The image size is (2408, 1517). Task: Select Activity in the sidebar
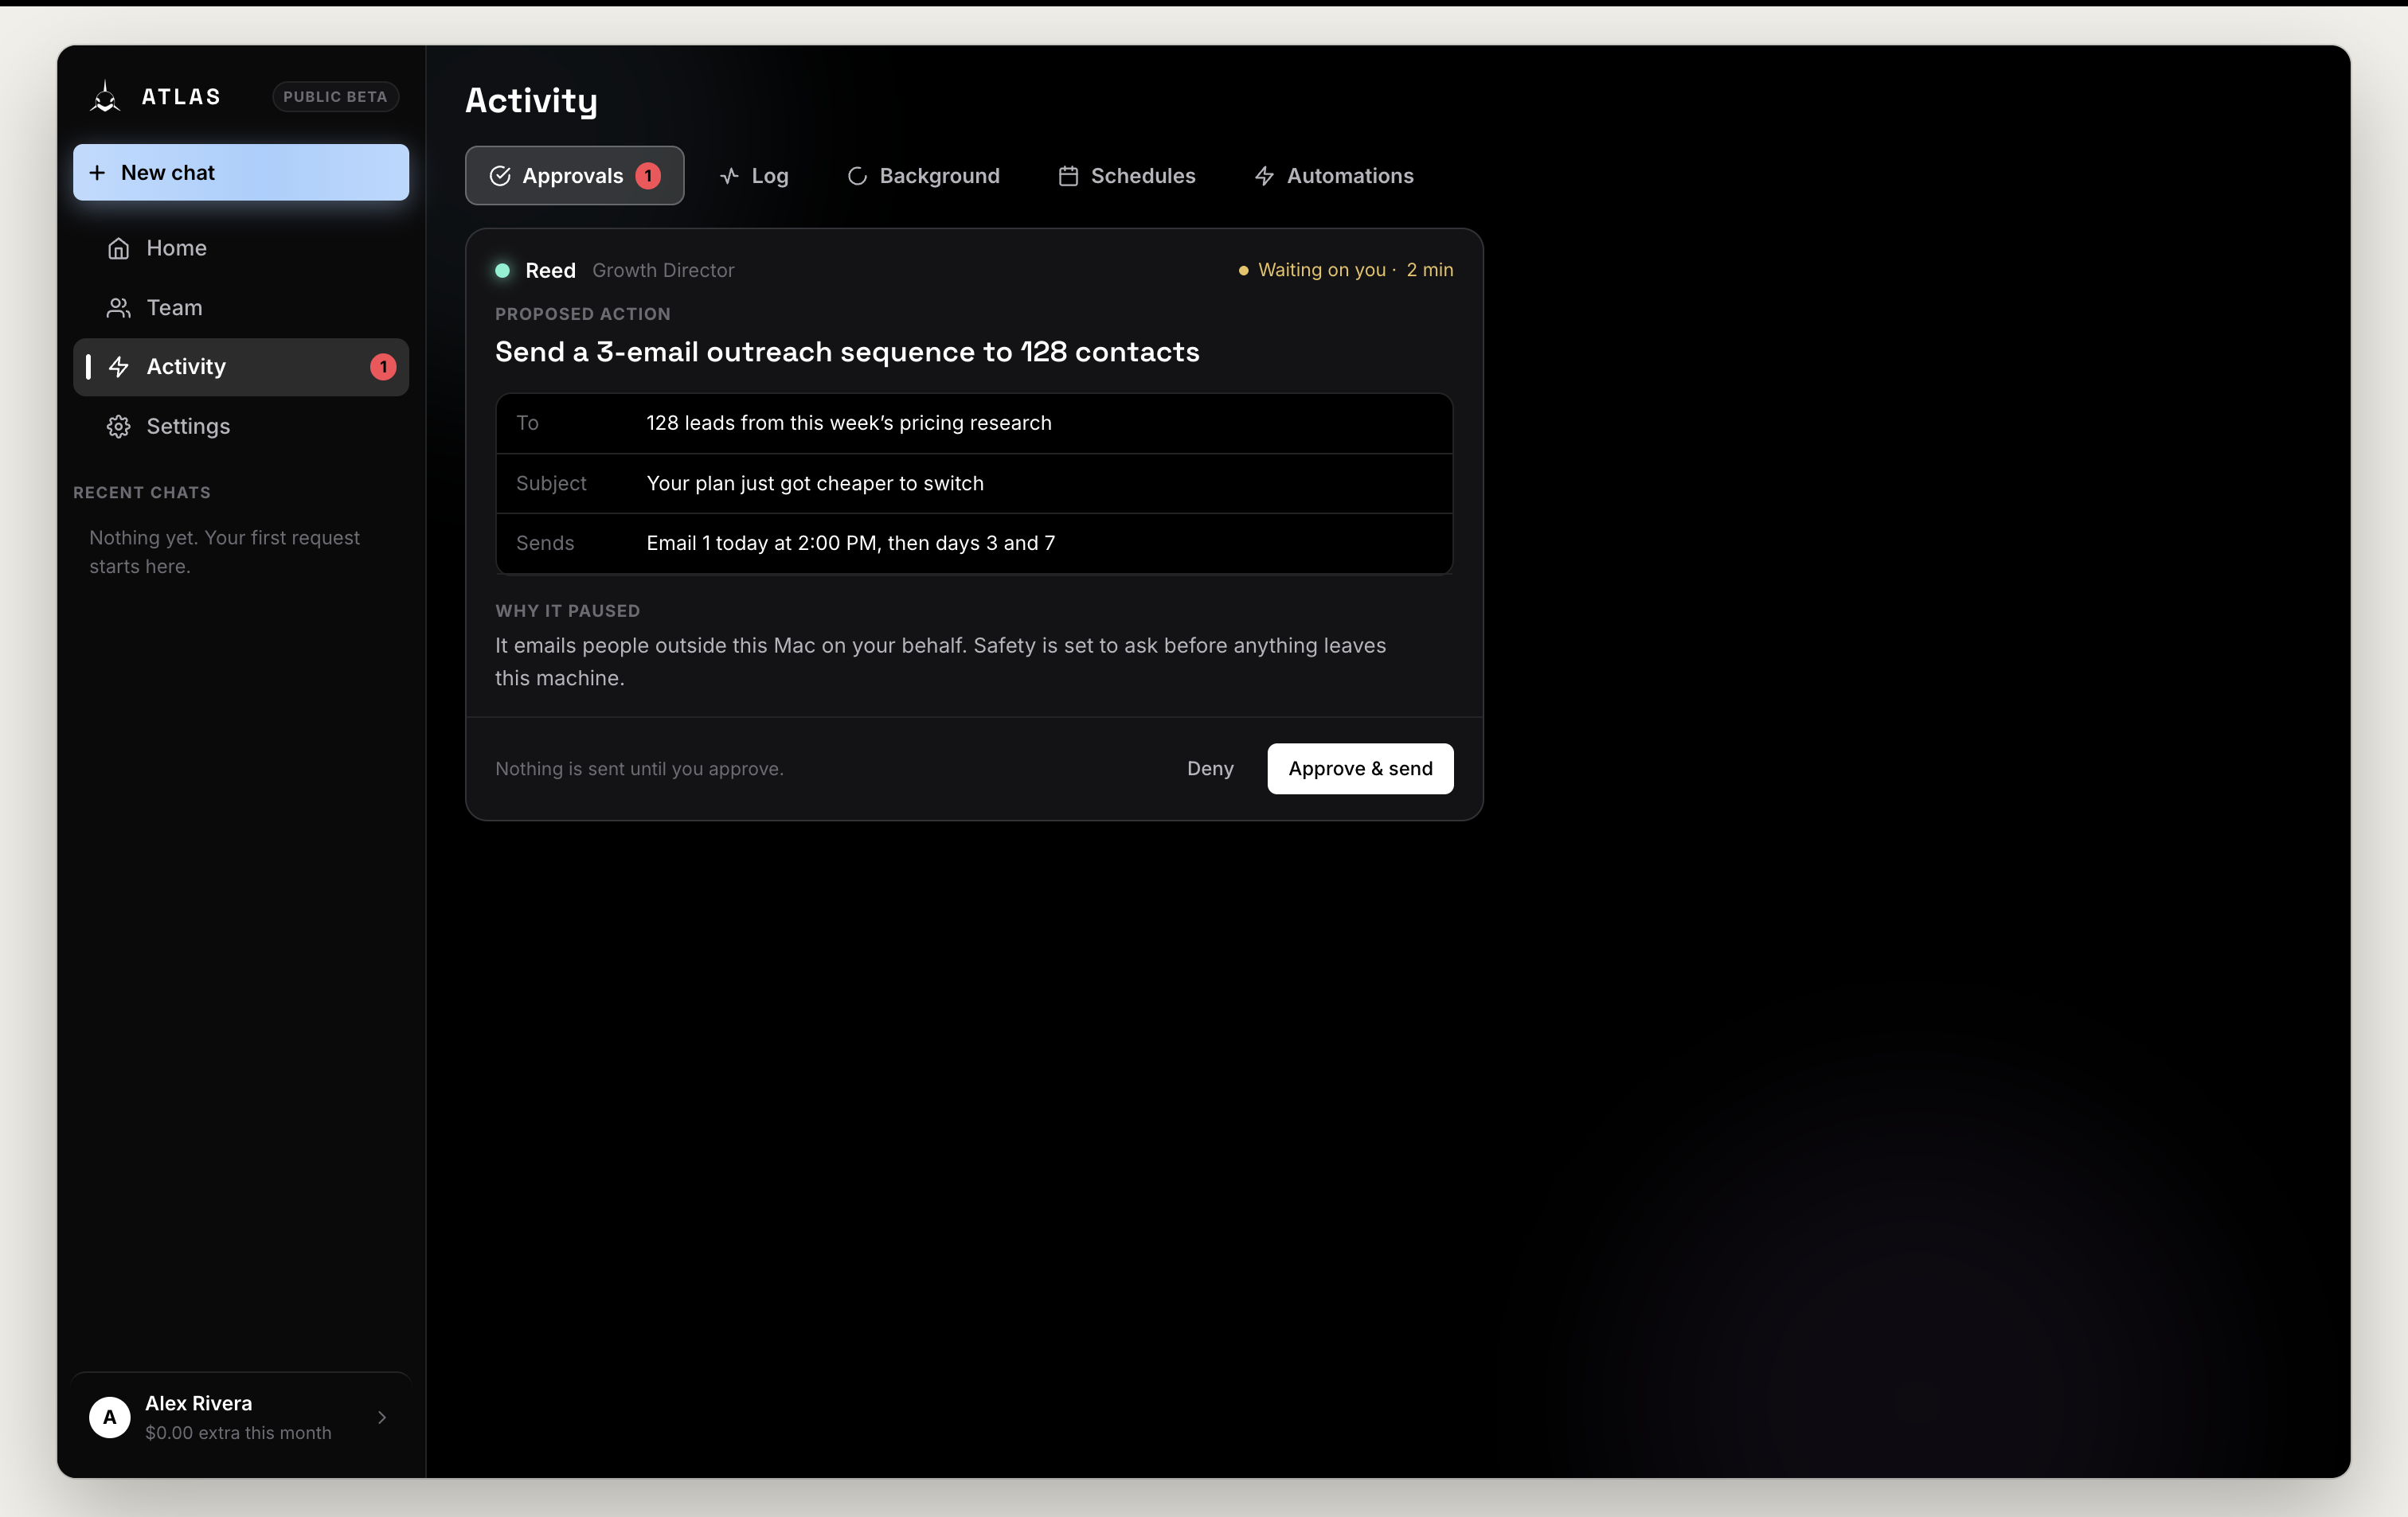click(x=241, y=367)
